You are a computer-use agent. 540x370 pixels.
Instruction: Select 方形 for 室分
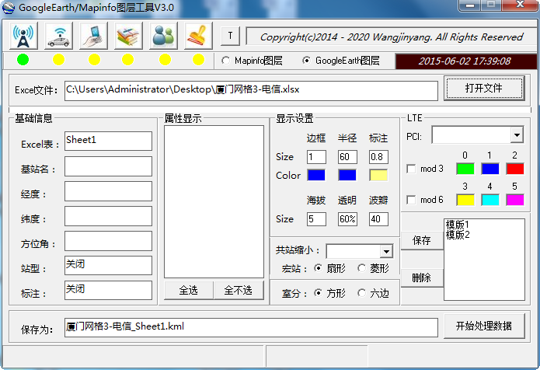click(x=319, y=293)
